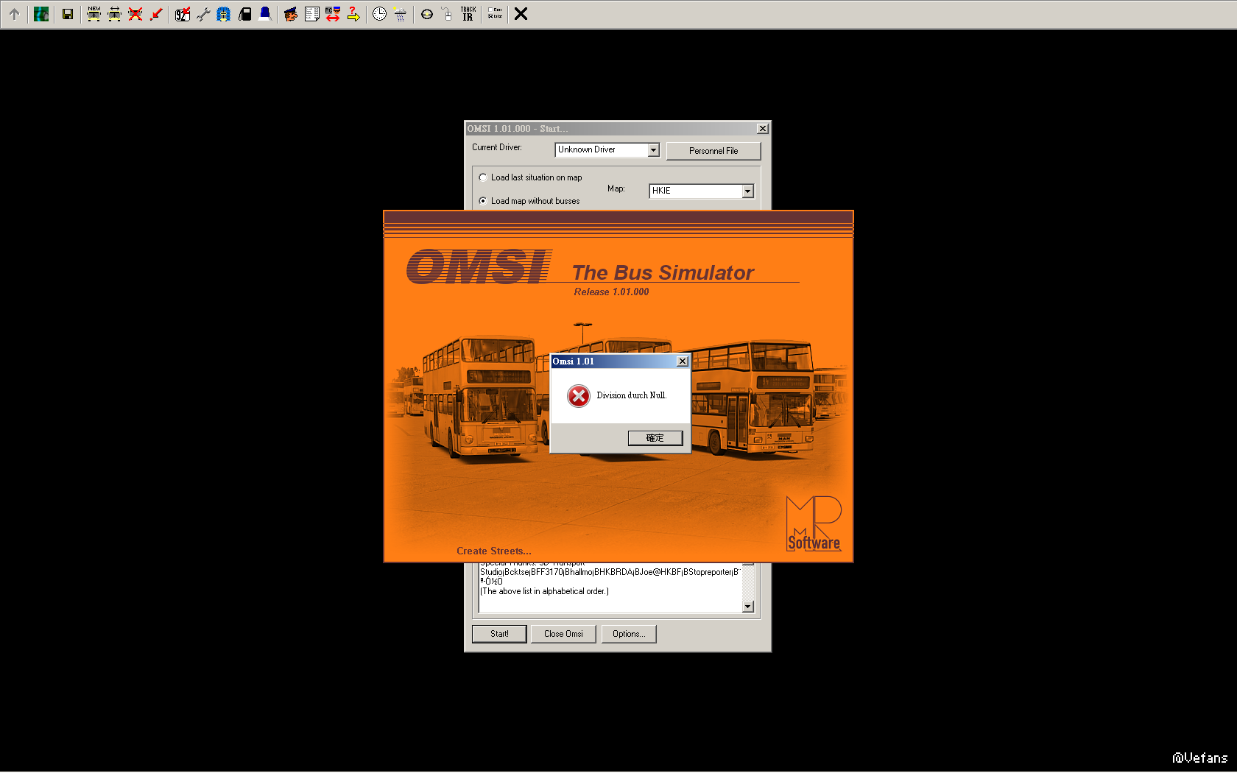Screen dimensions: 1237x773
Task: Open the wrench settings tool
Action: 203,14
